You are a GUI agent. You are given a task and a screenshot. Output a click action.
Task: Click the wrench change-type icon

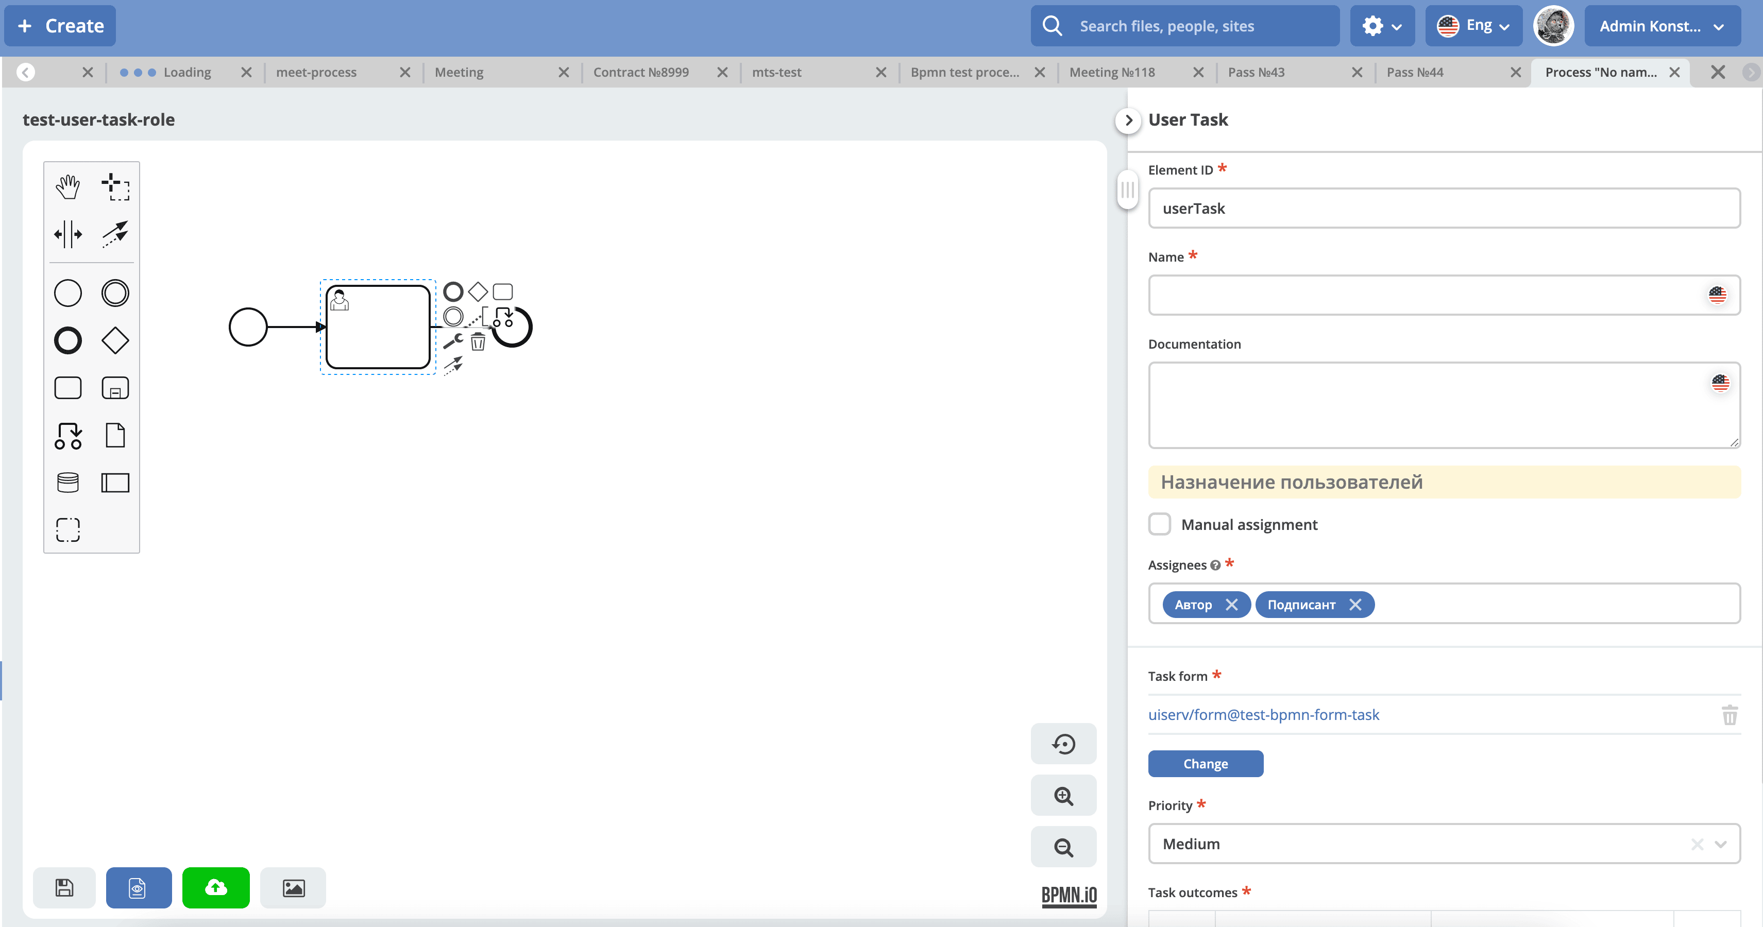pyautogui.click(x=453, y=341)
